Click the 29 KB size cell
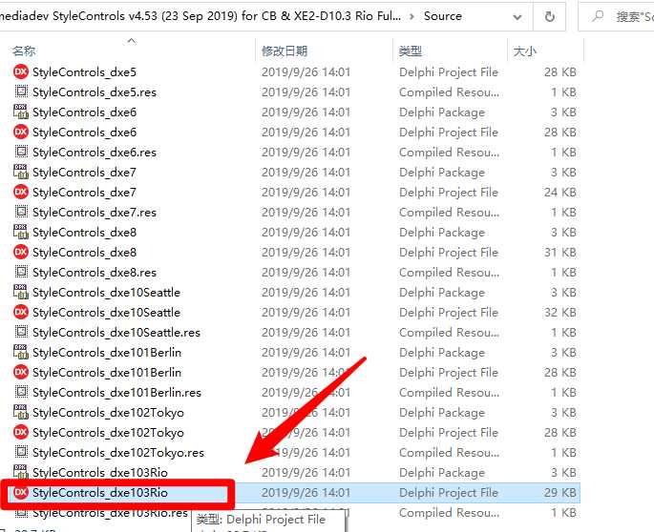This screenshot has width=654, height=532. click(x=559, y=492)
